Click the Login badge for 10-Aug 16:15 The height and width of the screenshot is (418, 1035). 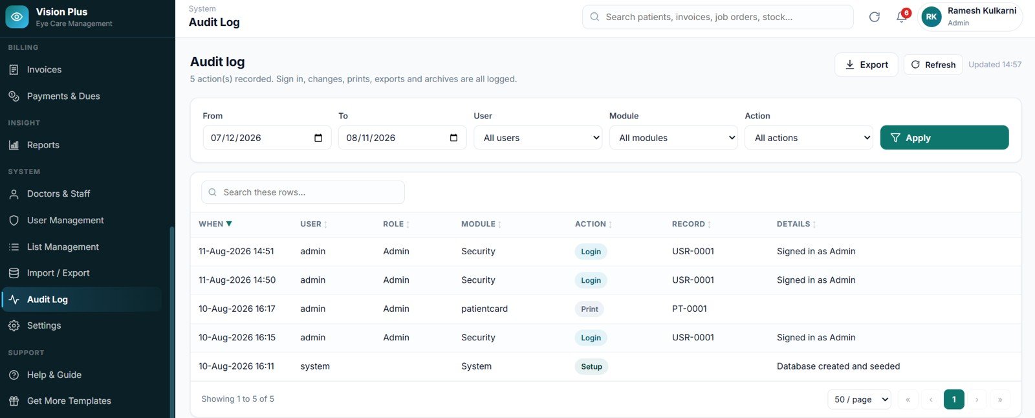pos(591,338)
